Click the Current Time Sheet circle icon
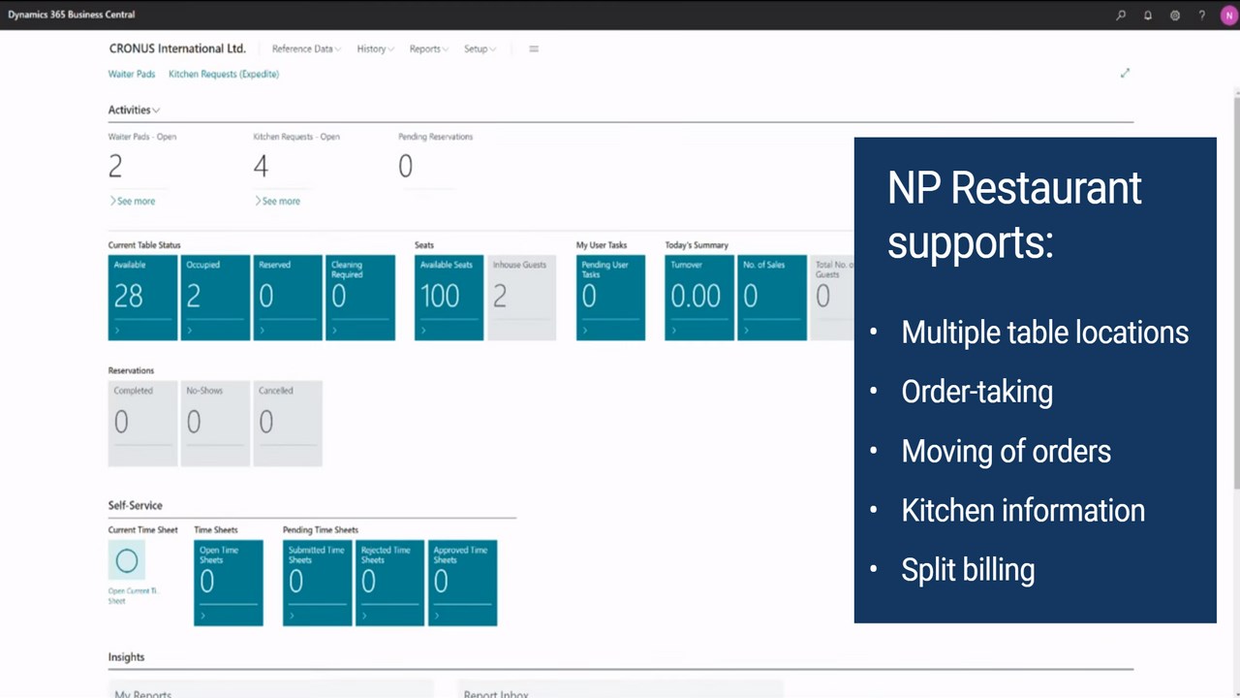The image size is (1240, 698). (127, 560)
